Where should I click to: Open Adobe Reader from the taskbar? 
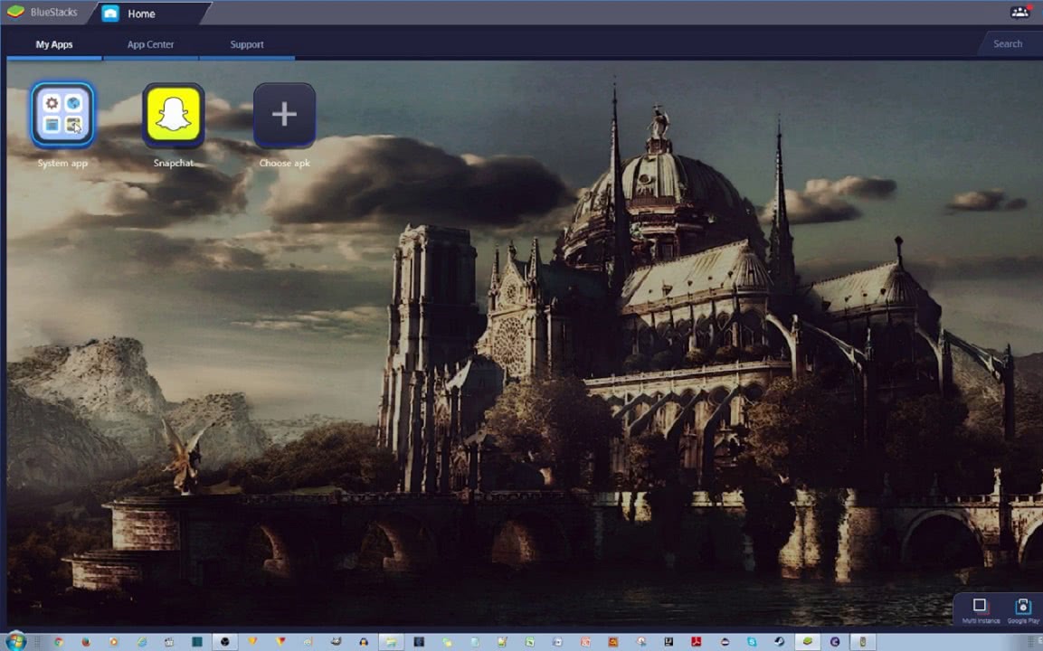697,642
